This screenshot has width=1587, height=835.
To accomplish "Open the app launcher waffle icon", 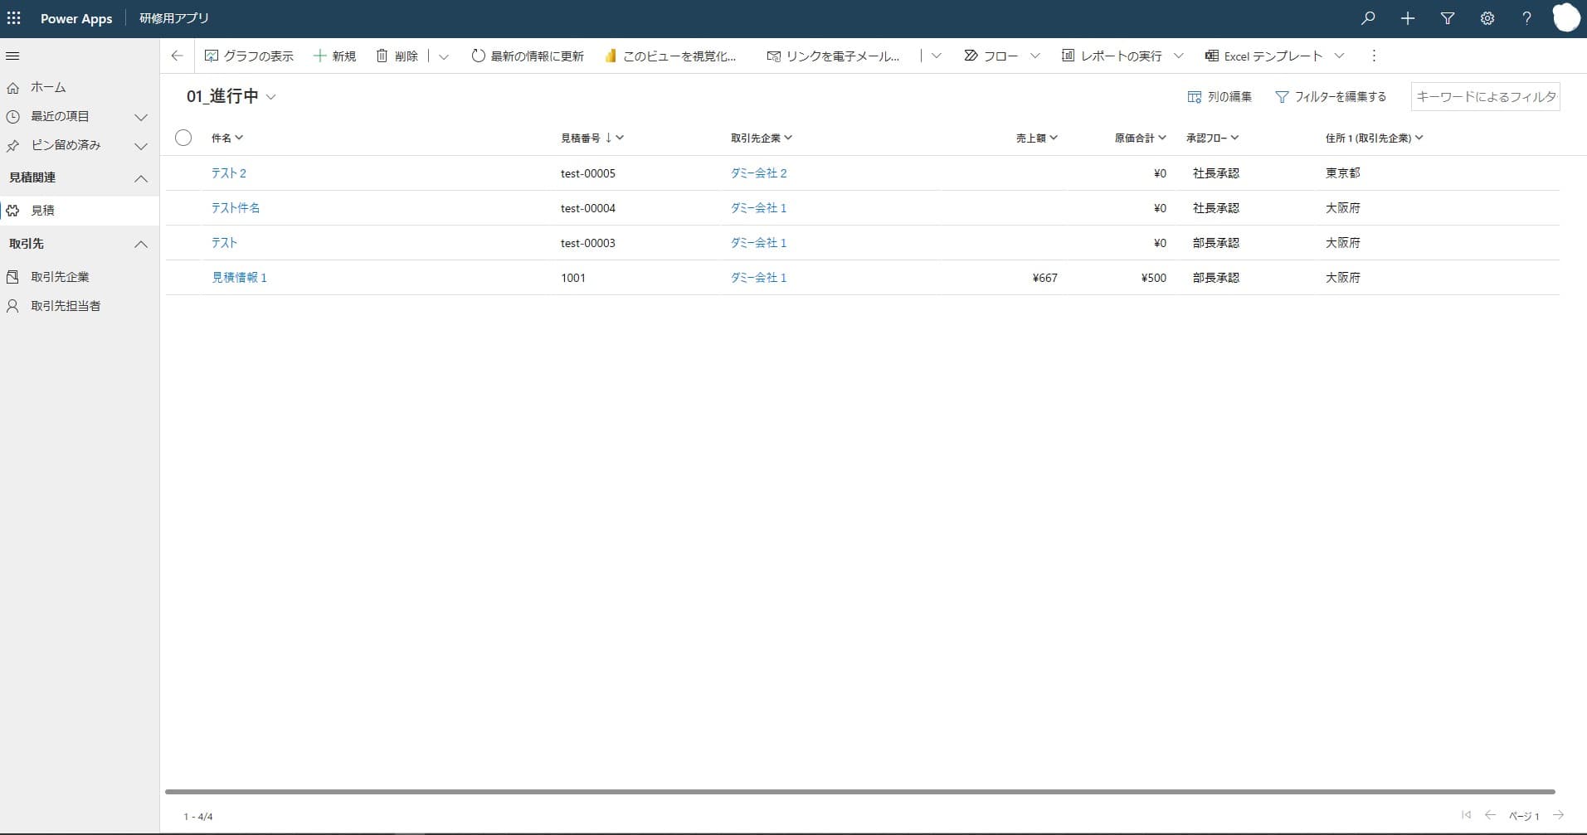I will [14, 17].
